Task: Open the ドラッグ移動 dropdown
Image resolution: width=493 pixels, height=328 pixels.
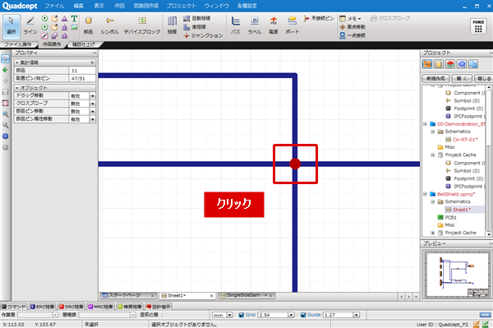Action: click(x=92, y=96)
